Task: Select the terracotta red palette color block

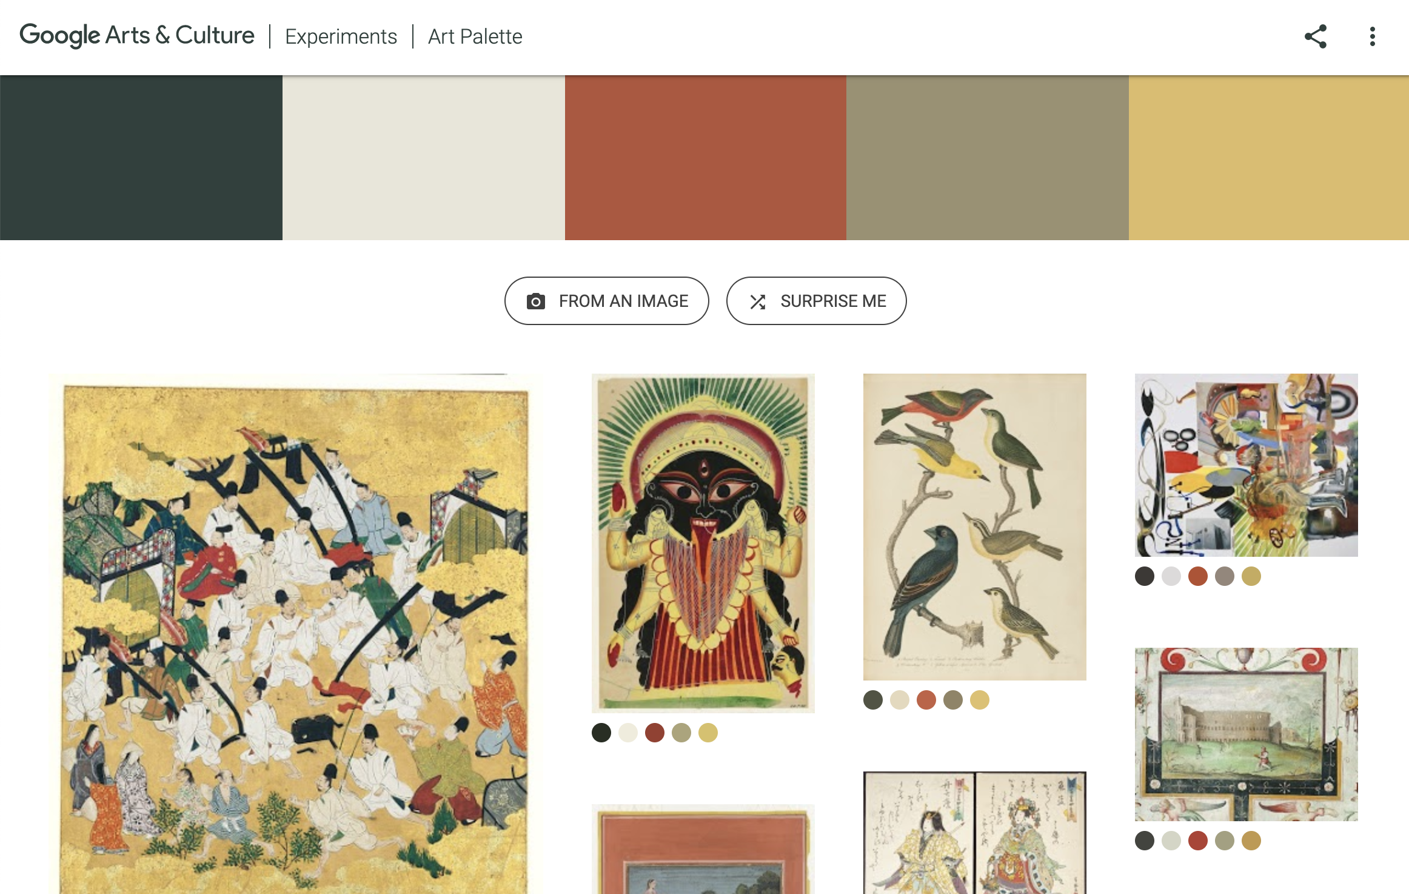Action: pyautogui.click(x=705, y=158)
